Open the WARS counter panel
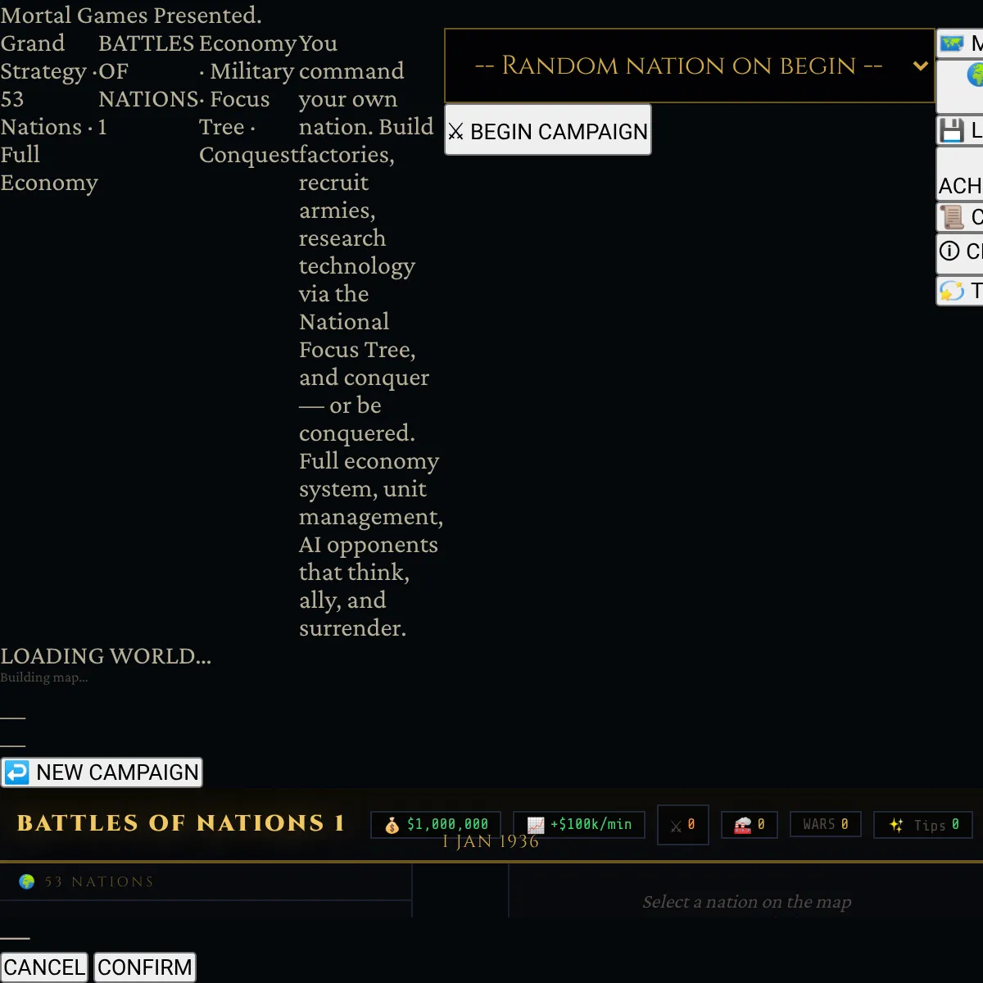 (x=826, y=824)
